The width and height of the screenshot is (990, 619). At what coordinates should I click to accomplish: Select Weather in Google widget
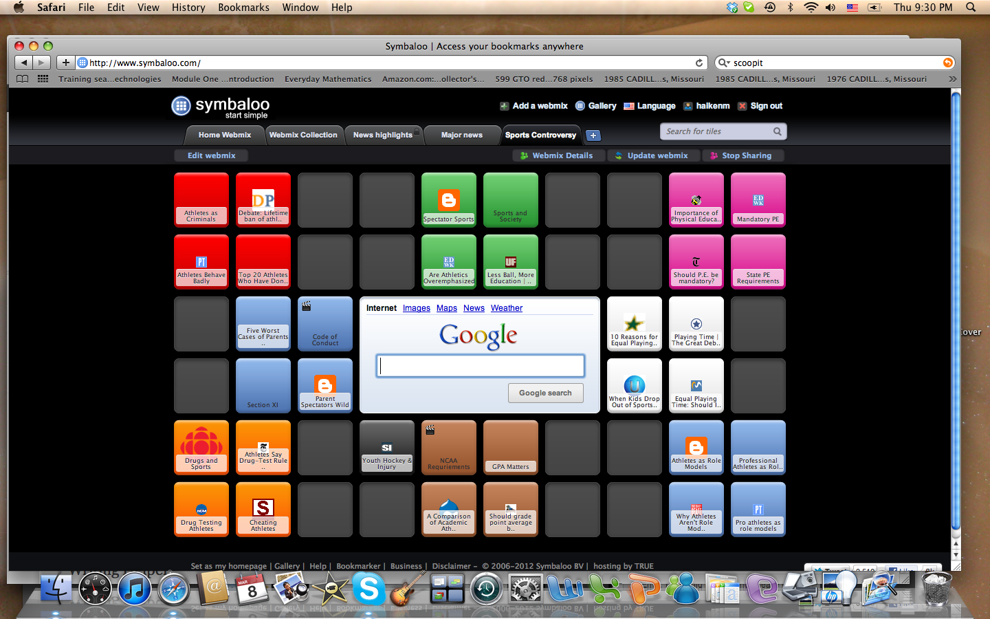pyautogui.click(x=507, y=308)
